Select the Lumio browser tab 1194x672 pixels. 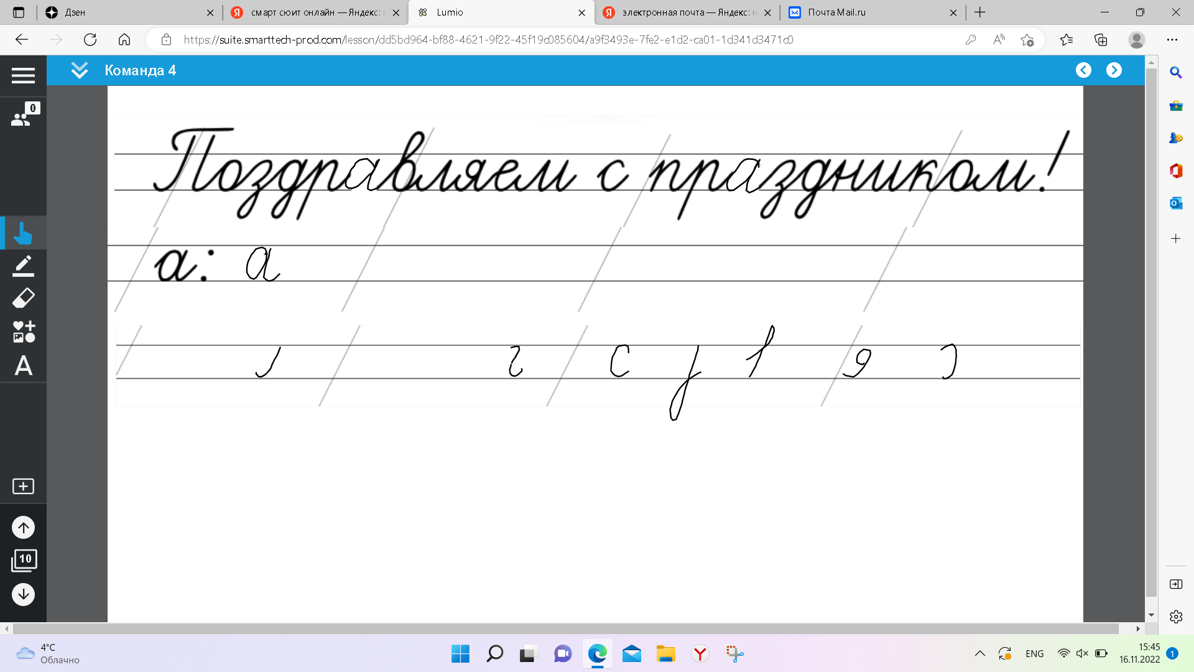pos(501,12)
